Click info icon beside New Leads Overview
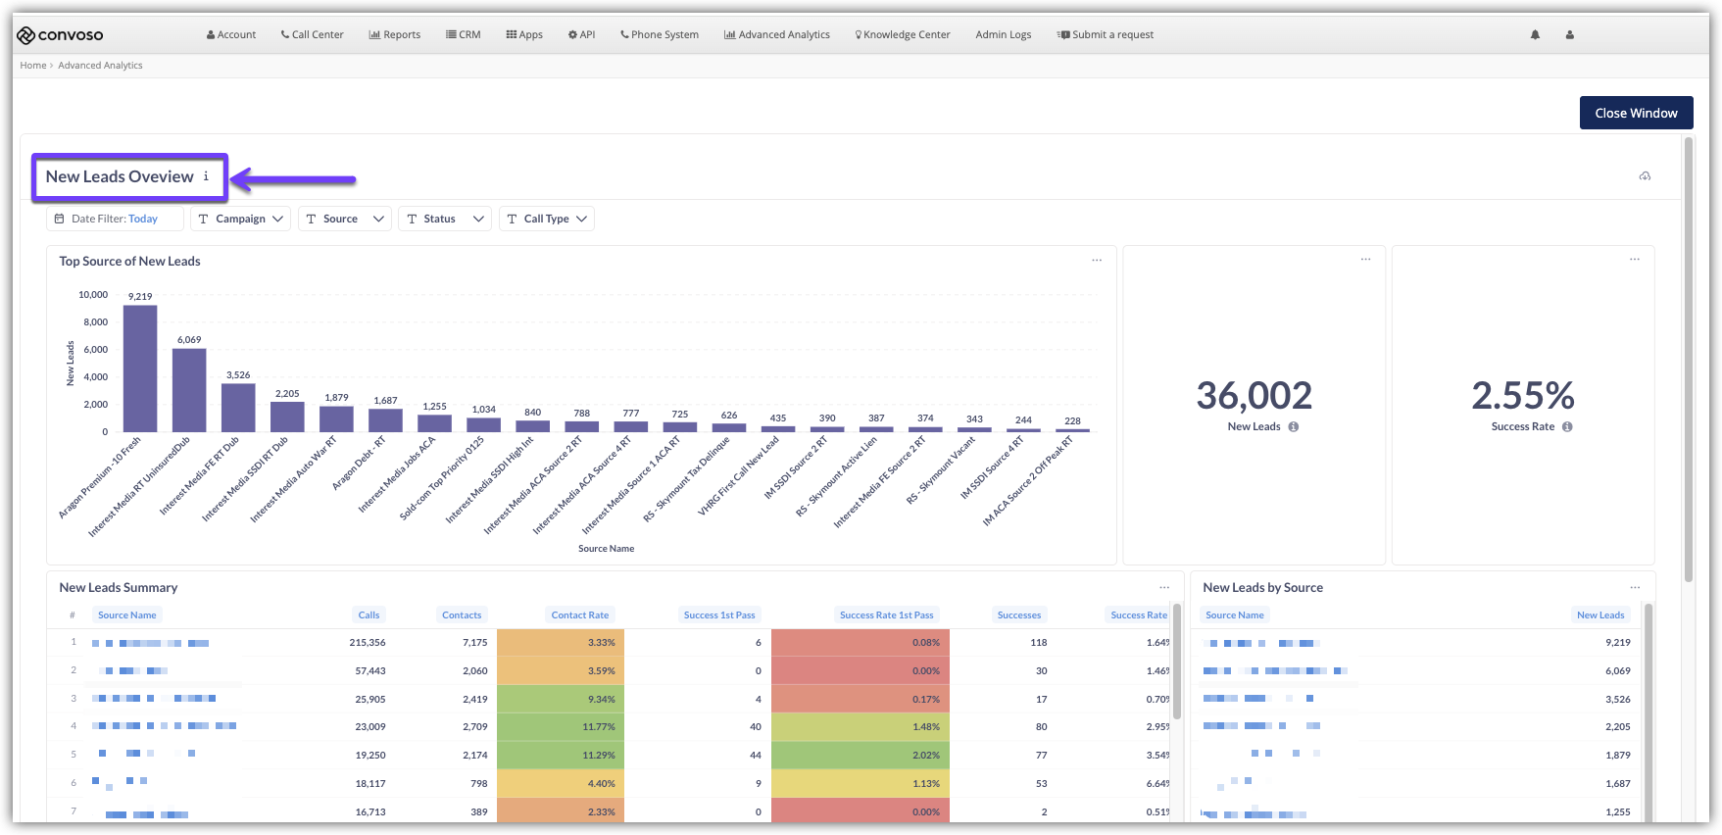Screen dimensions: 1722x835 point(206,176)
